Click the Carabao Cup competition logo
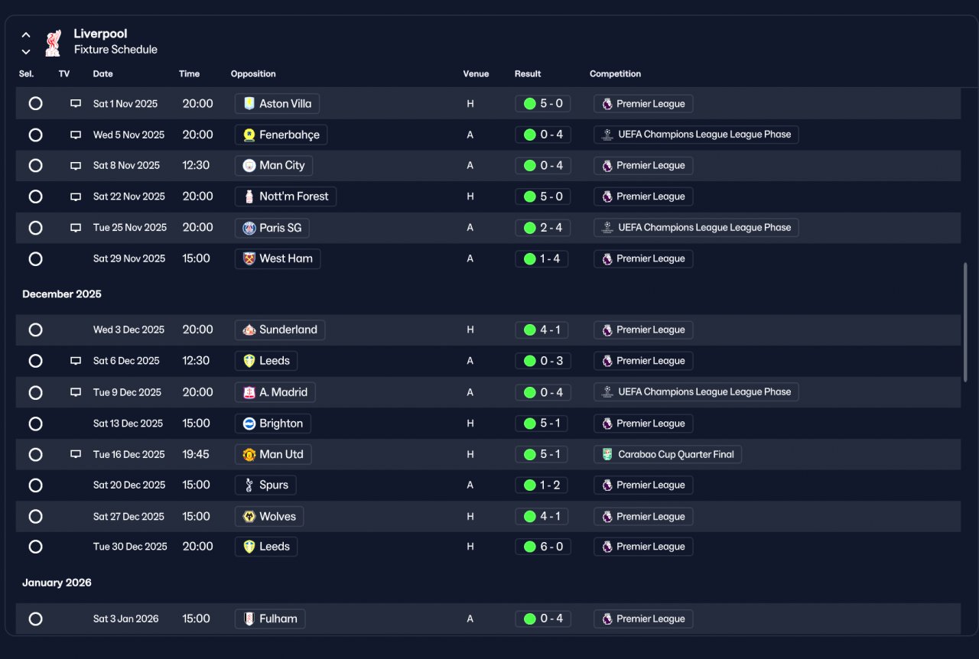Viewport: 979px width, 659px height. click(x=607, y=454)
